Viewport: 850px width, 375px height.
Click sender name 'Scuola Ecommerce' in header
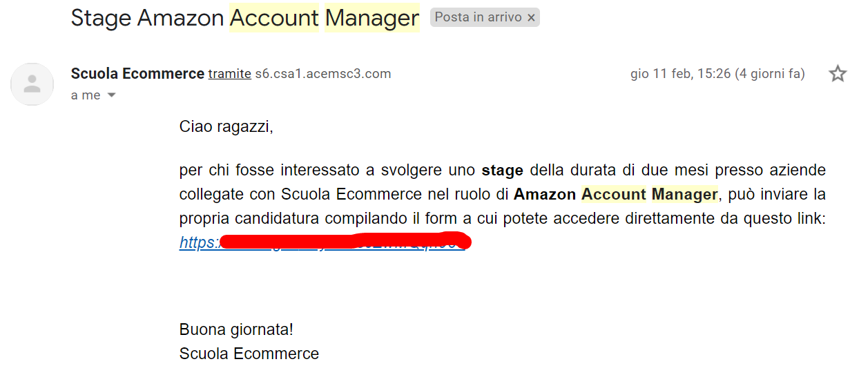click(137, 74)
